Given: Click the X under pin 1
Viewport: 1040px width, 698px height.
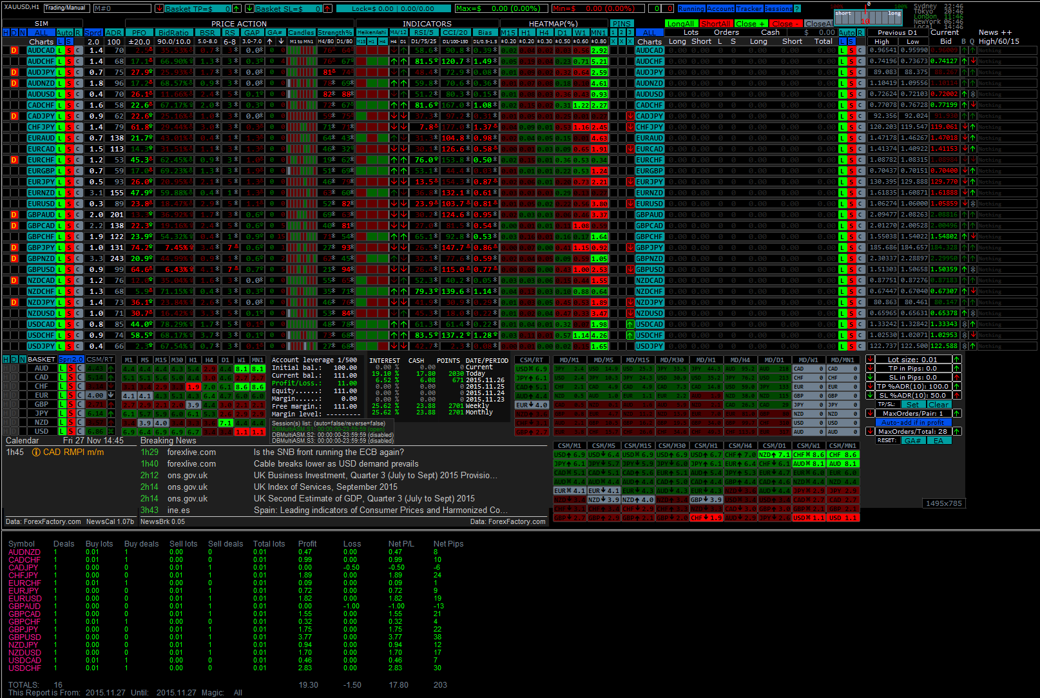Looking at the screenshot, I should pyautogui.click(x=613, y=41).
